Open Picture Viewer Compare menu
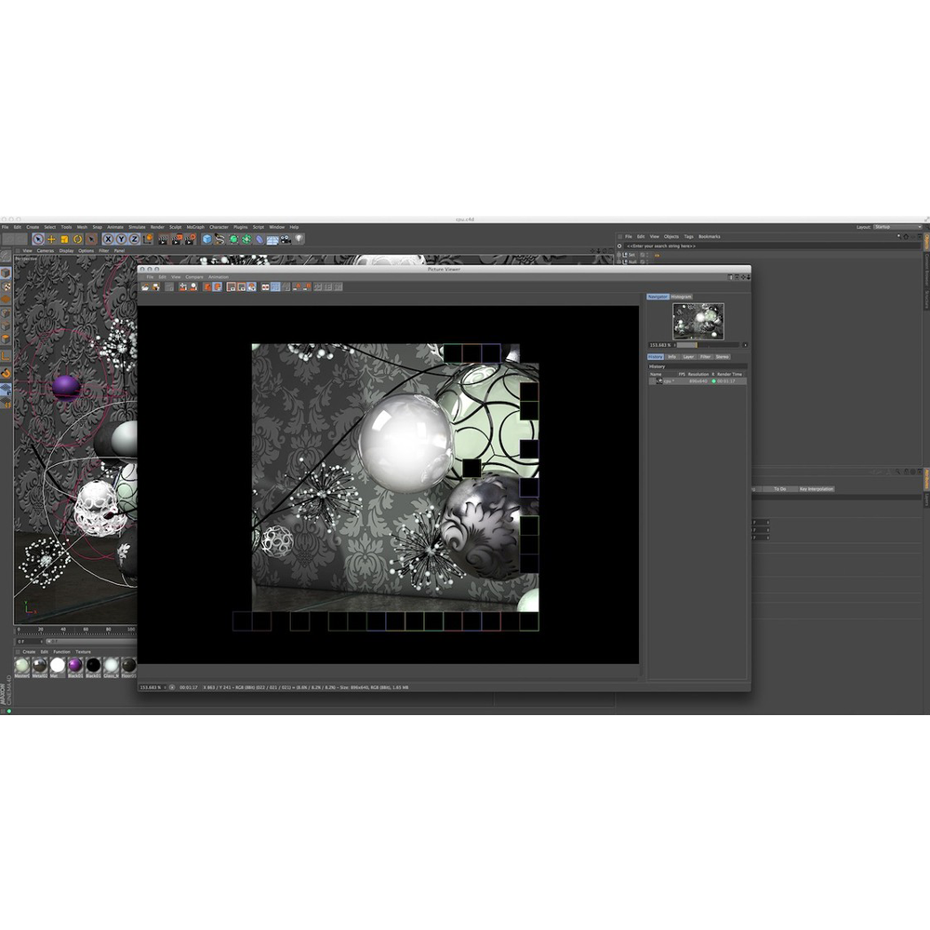This screenshot has width=930, height=930. (x=194, y=276)
